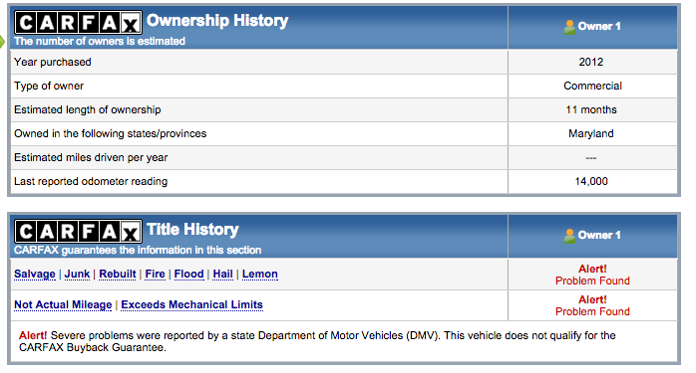This screenshot has width=696, height=373.
Task: Open the Lemon title link
Action: [x=260, y=275]
